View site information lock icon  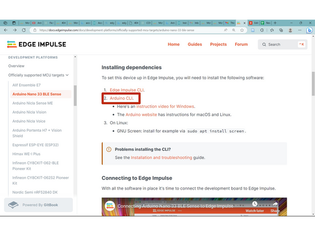(x=35, y=30)
